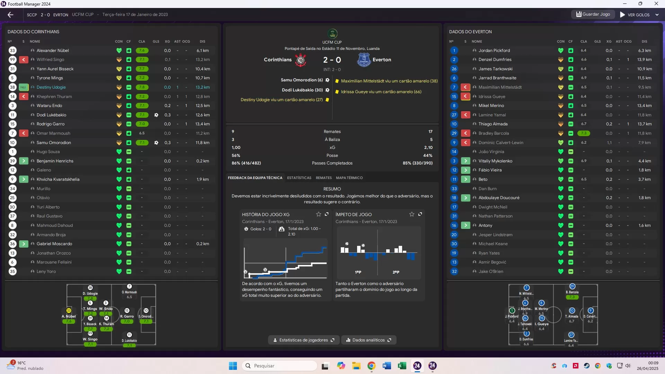Click Wilfried Singo's substituted-off red arrow
This screenshot has width=665, height=374.
click(24, 60)
